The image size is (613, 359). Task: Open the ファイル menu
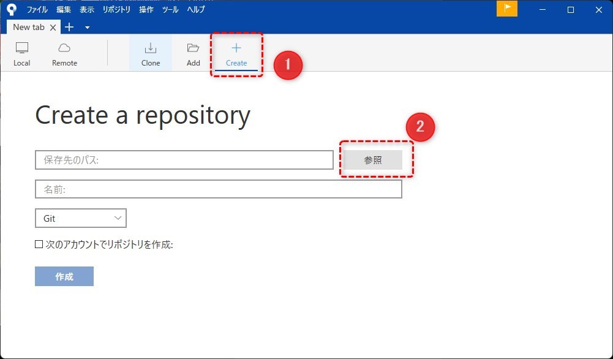click(x=37, y=9)
